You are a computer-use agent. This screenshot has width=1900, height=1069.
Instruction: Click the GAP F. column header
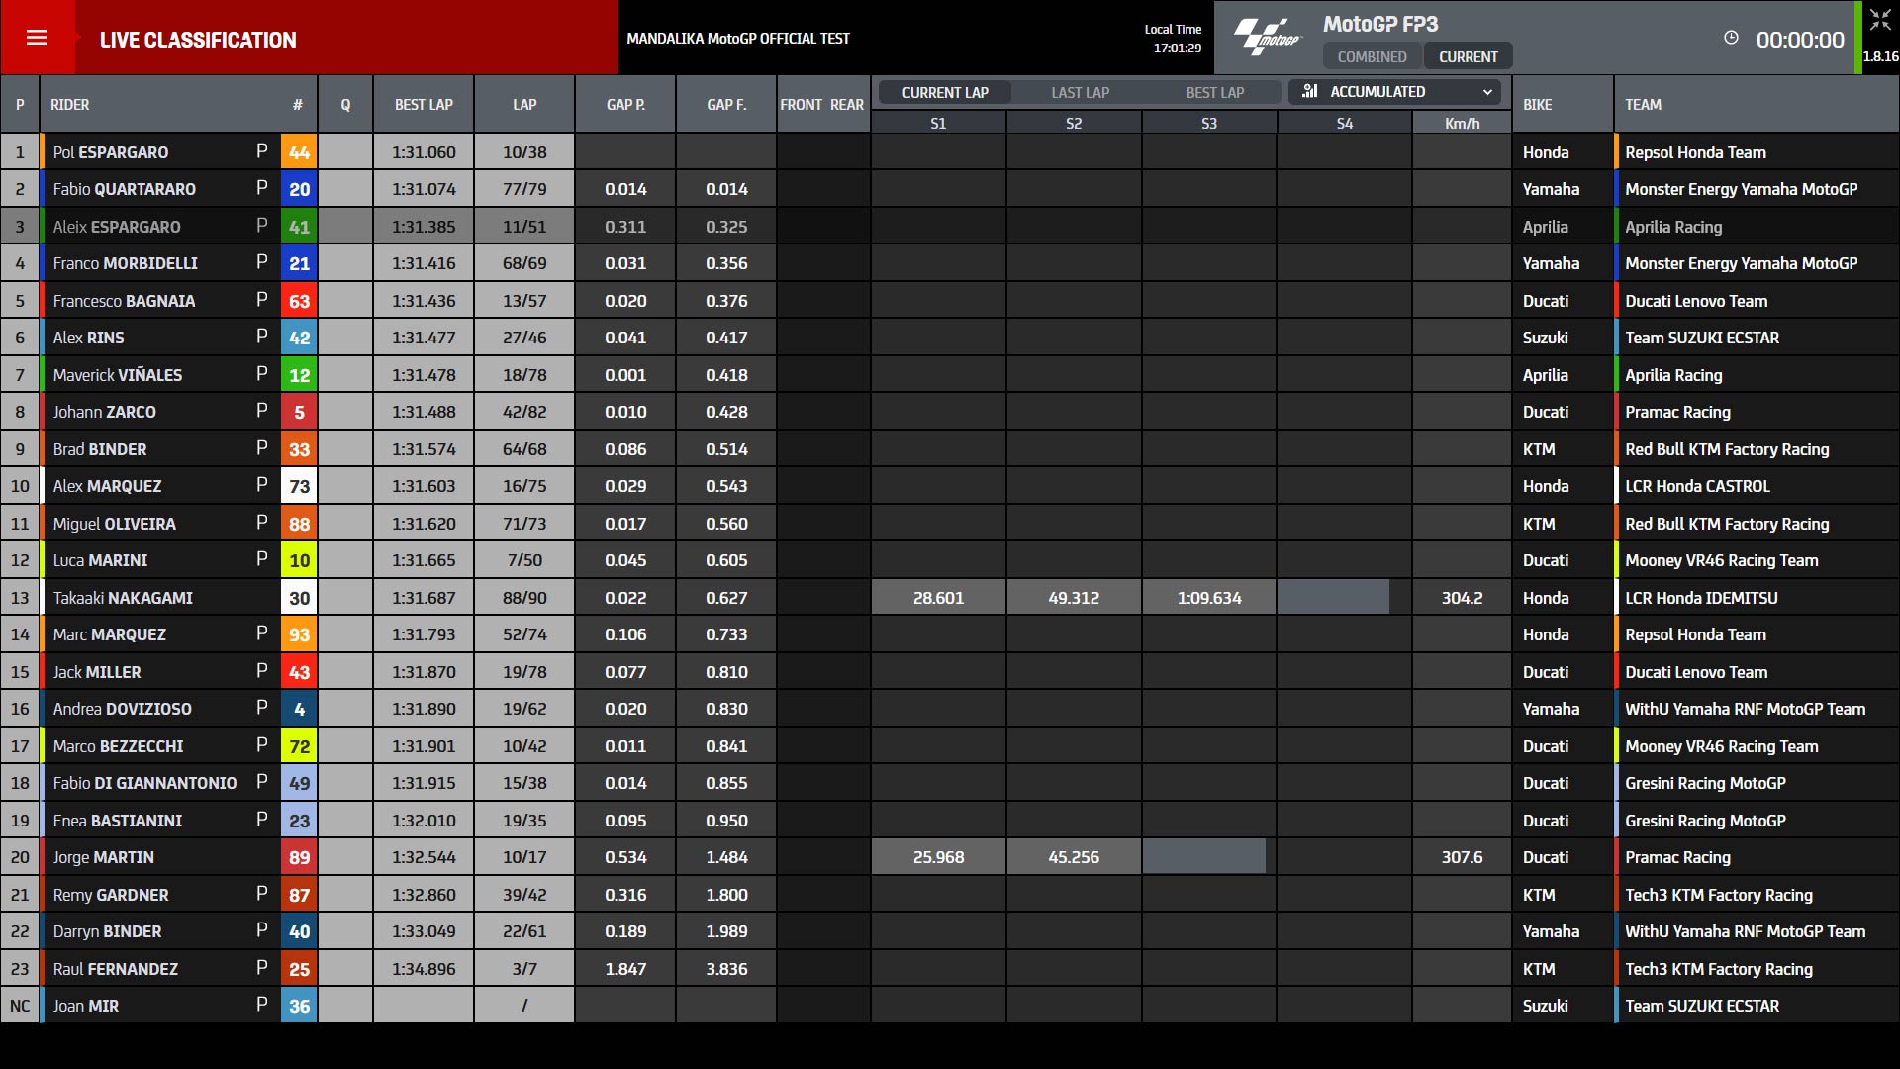pos(726,104)
